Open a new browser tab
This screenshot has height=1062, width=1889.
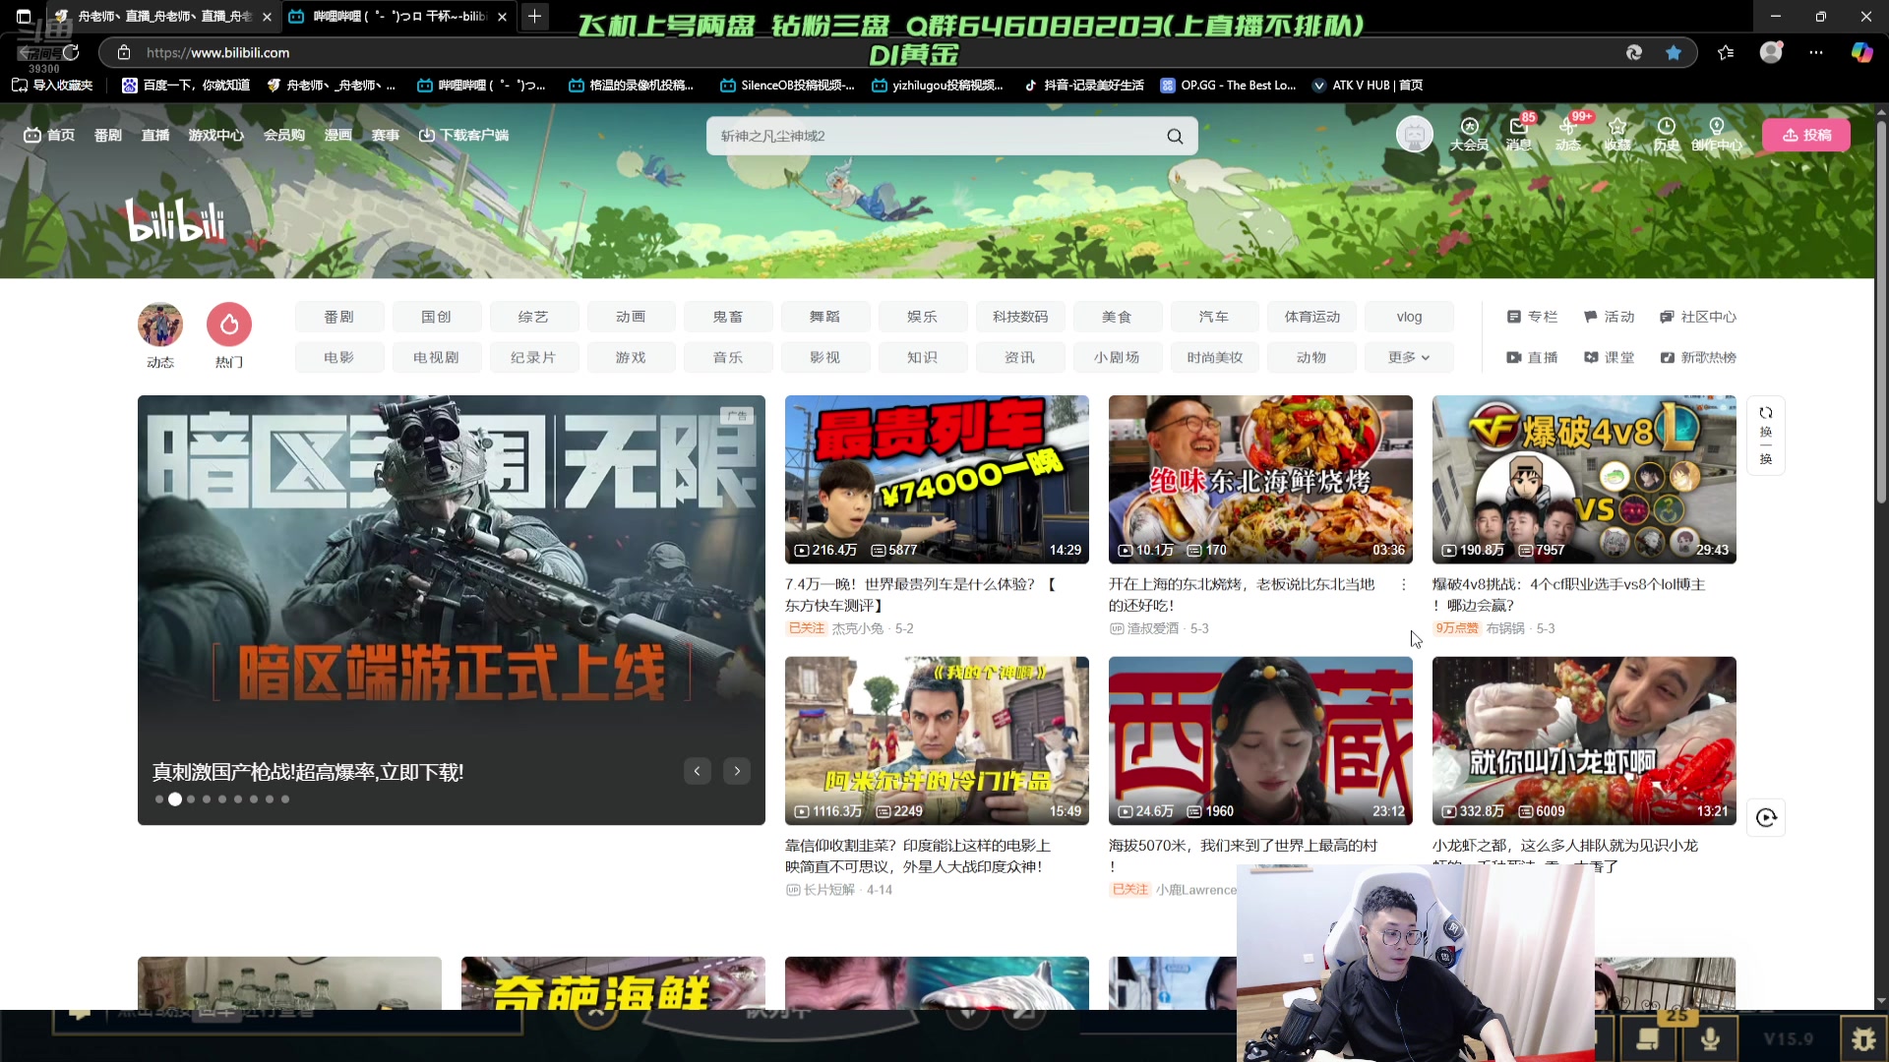click(x=534, y=17)
